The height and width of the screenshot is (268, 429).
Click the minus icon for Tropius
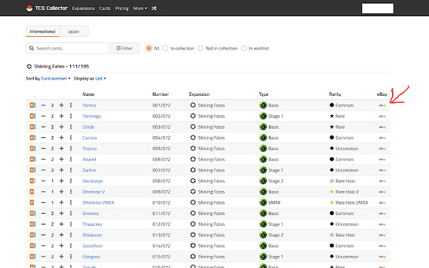click(44, 149)
